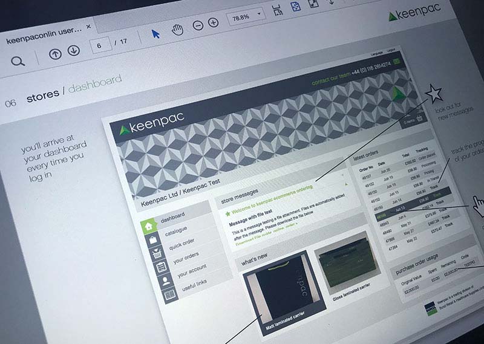Click the Message with file test heading
The image size is (484, 344).
coord(250,218)
